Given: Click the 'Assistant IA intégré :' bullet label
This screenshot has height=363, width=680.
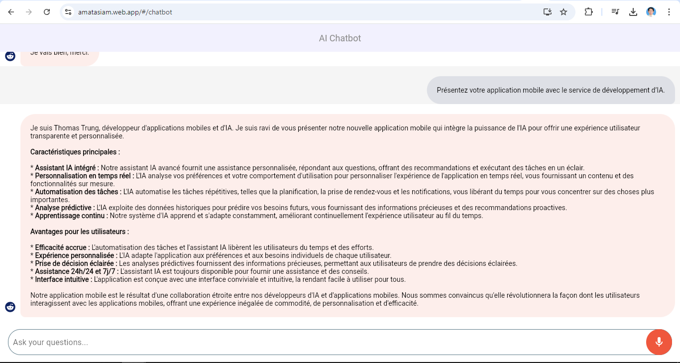Looking at the screenshot, I should [67, 168].
